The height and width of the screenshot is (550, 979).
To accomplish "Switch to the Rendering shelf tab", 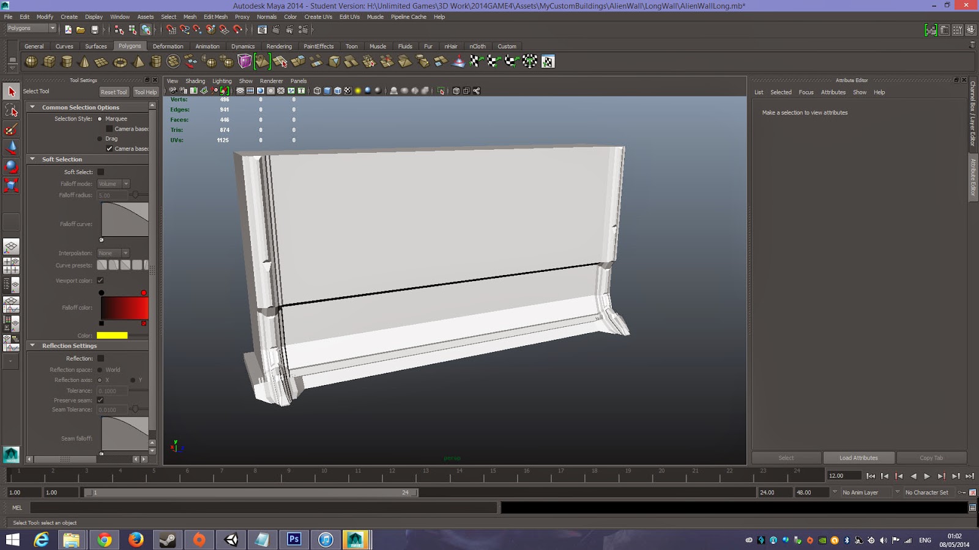I will click(x=279, y=46).
